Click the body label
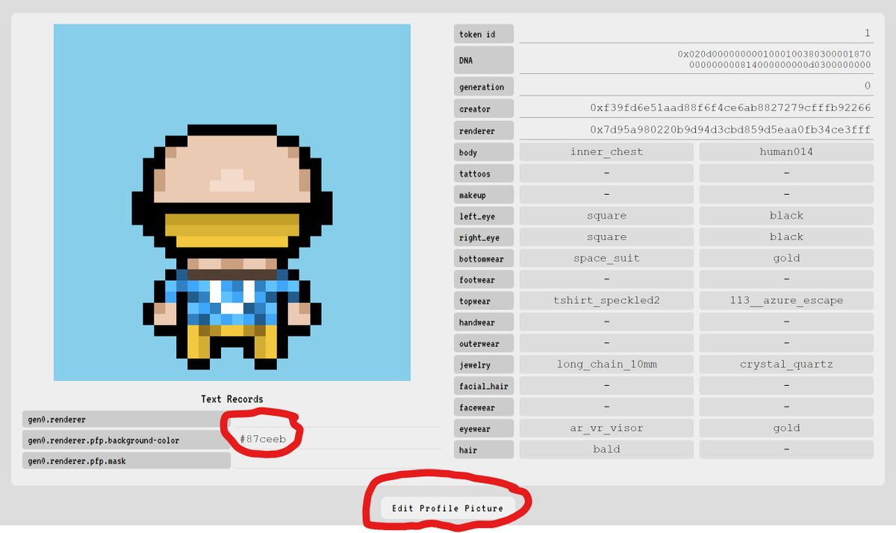896x533 pixels. click(484, 152)
